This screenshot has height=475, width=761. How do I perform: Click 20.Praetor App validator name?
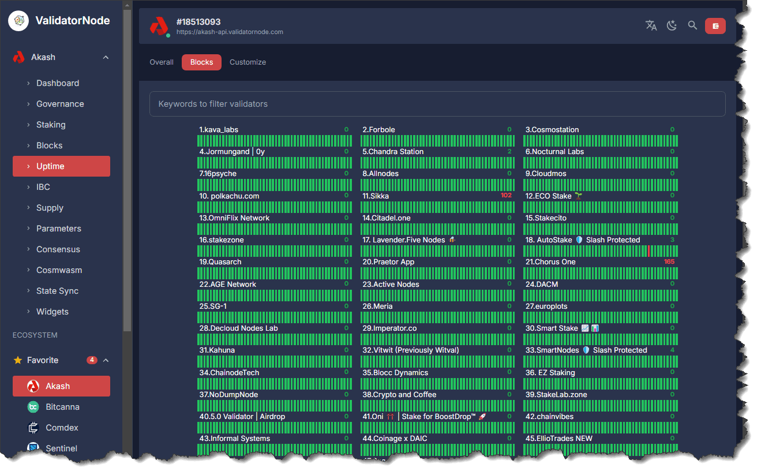pyautogui.click(x=388, y=262)
